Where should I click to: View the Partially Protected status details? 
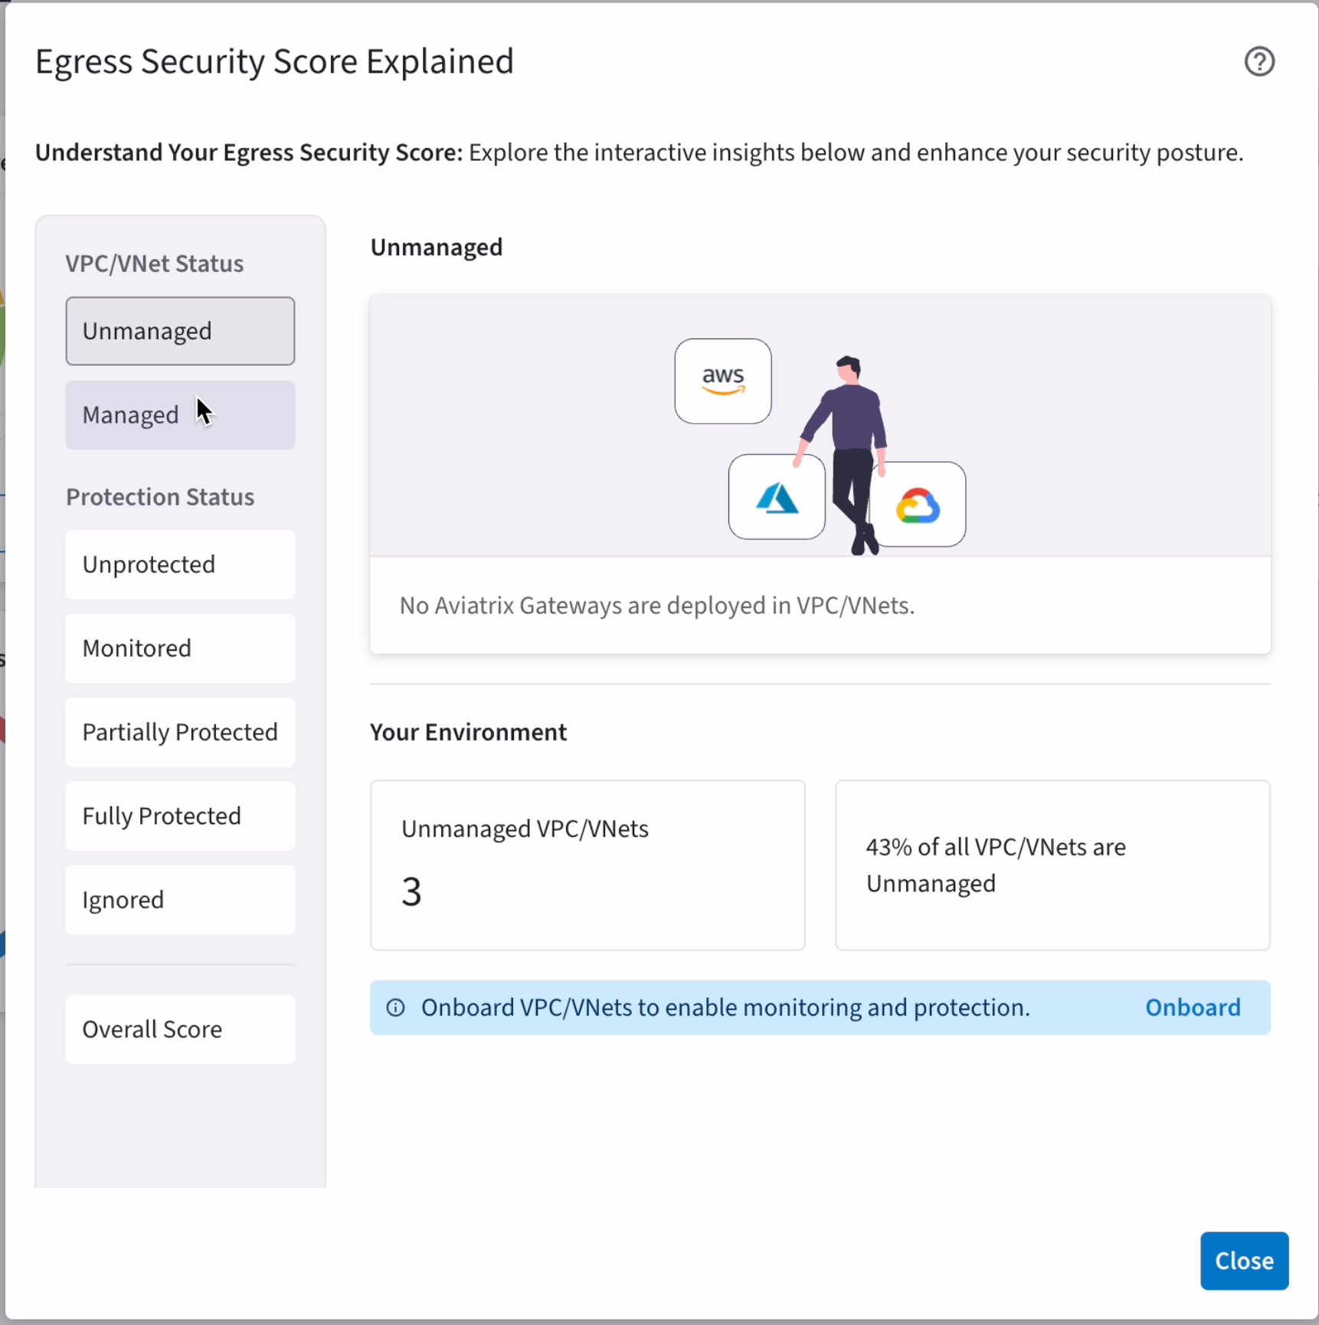pos(180,732)
